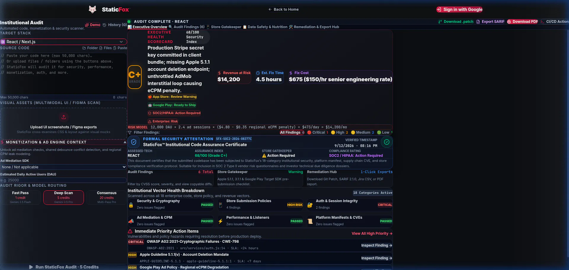Screen dimensions: 569x270
Task: Select the Deep Scan audit mode
Action: 63,197
